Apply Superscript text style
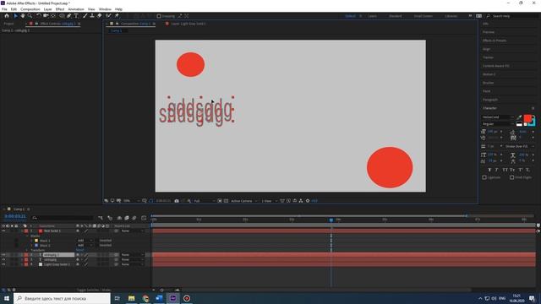 coord(521,170)
